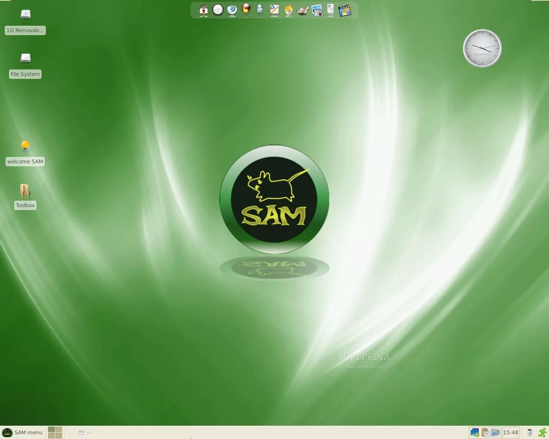Click the analog clock desktop widget

483,48
